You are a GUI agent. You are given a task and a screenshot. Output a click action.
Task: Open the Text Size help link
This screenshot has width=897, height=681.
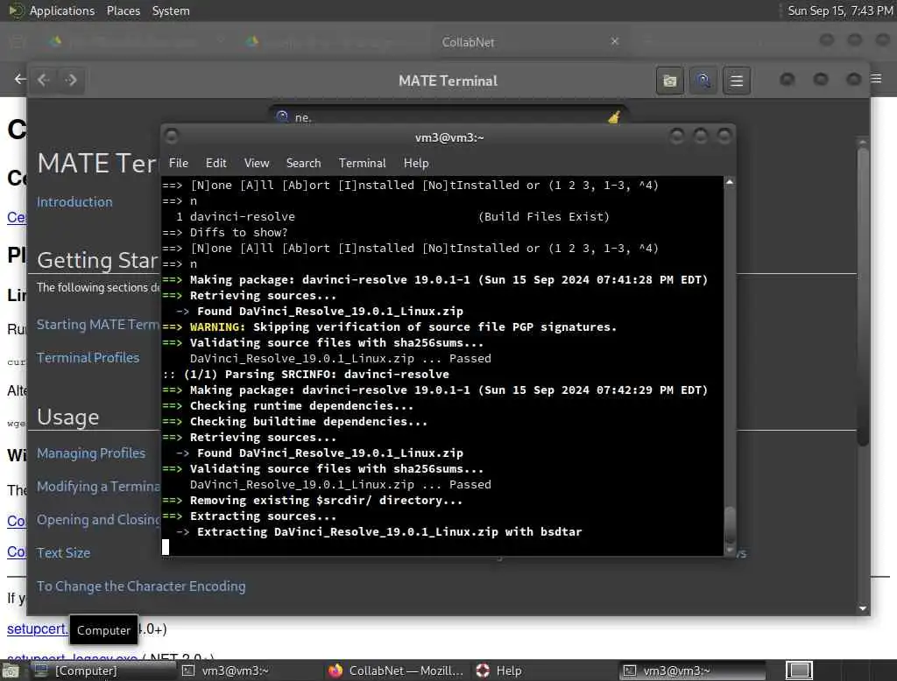[63, 552]
